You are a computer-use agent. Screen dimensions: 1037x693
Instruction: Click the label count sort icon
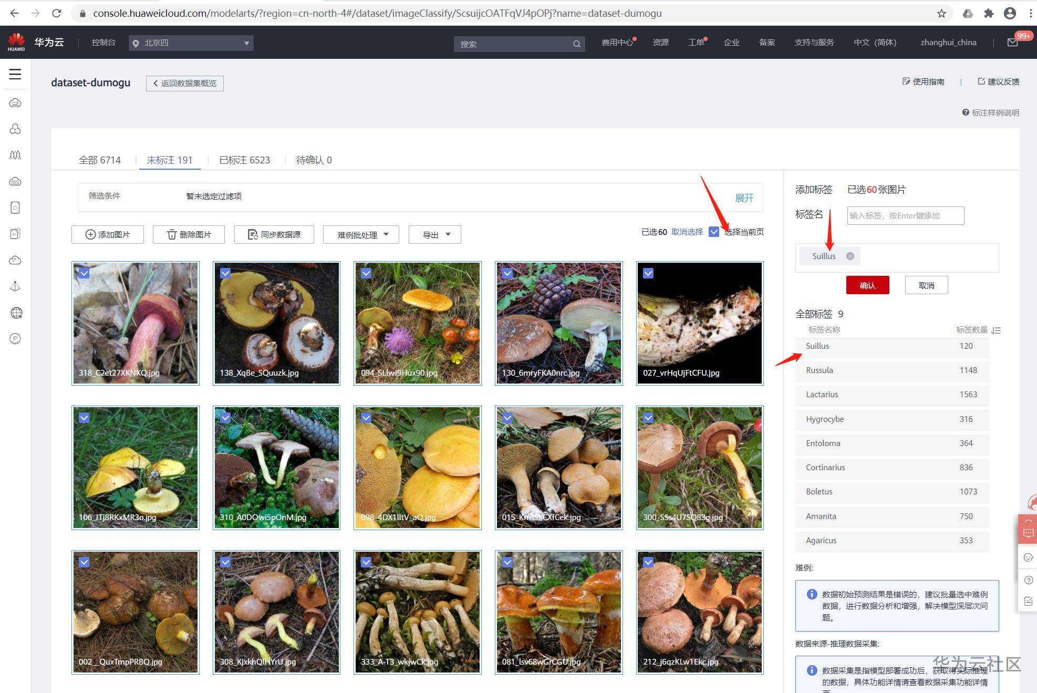pyautogui.click(x=996, y=330)
